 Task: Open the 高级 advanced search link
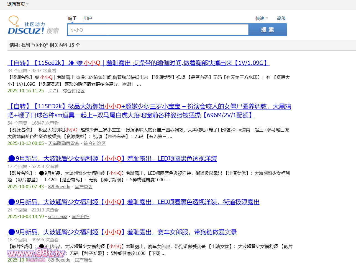point(281,19)
